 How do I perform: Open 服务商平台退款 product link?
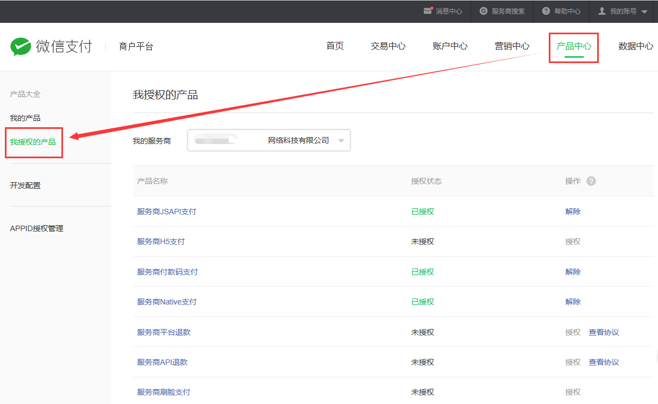(164, 332)
